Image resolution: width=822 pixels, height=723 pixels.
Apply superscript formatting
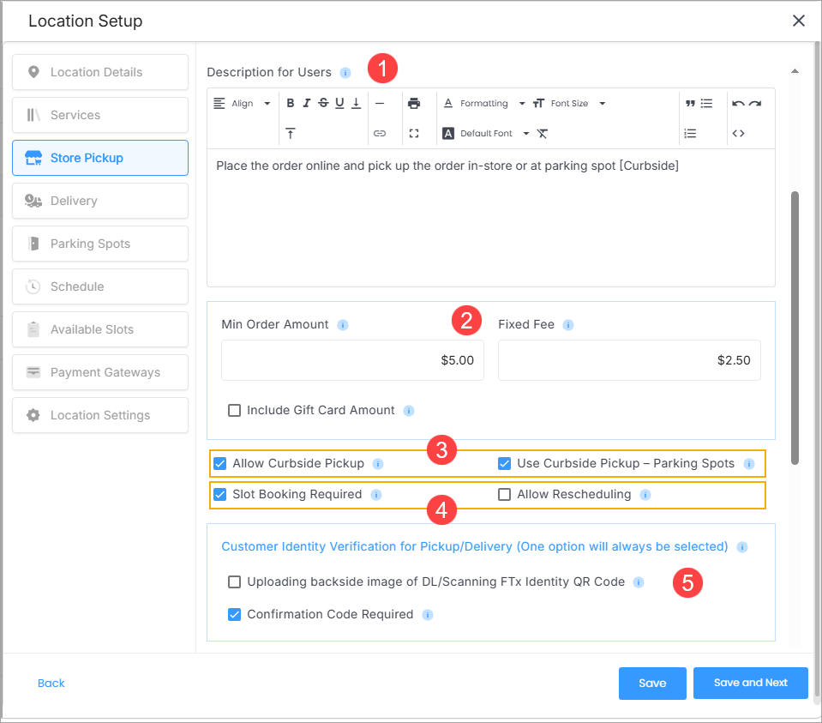291,133
